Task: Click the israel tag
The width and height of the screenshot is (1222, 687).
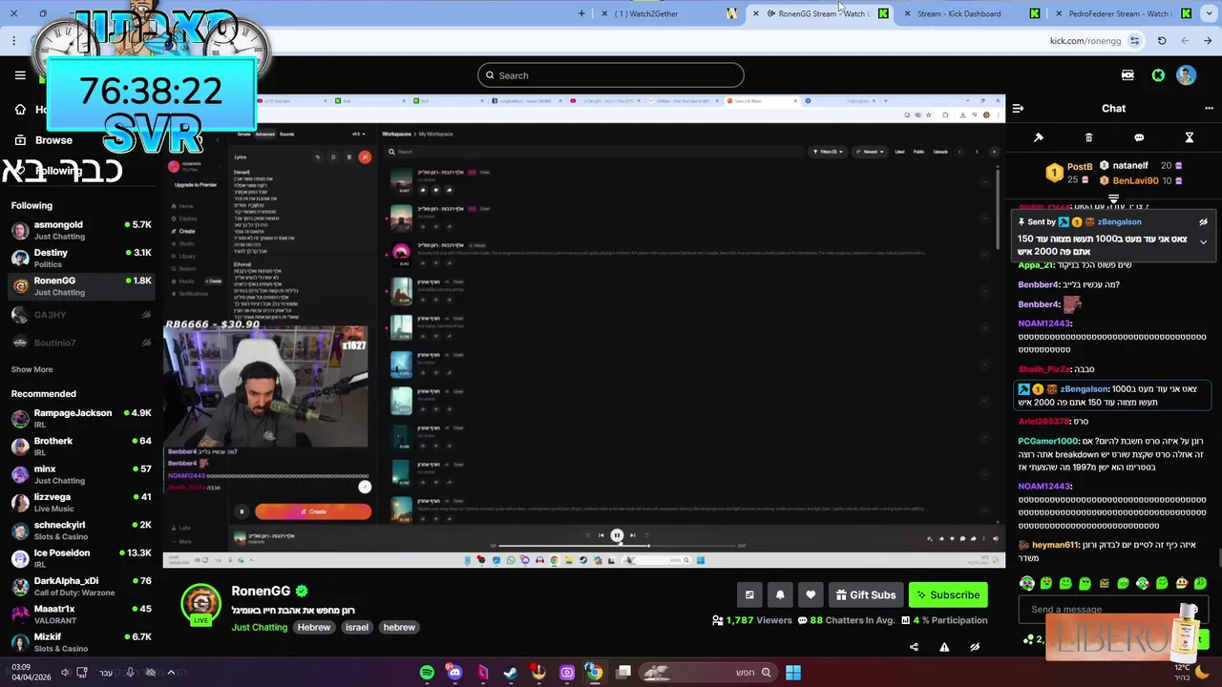Action: (357, 627)
